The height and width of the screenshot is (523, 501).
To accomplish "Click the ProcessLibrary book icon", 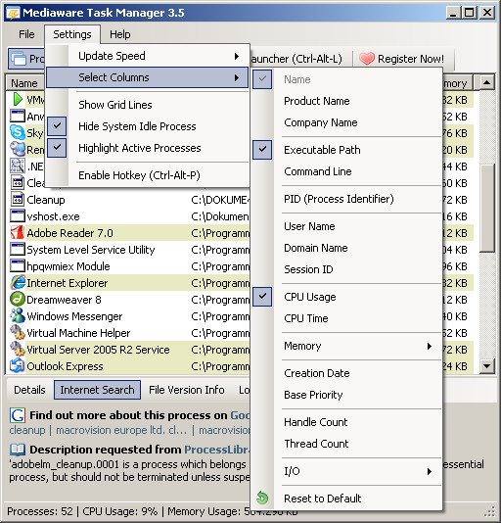I will (x=18, y=450).
